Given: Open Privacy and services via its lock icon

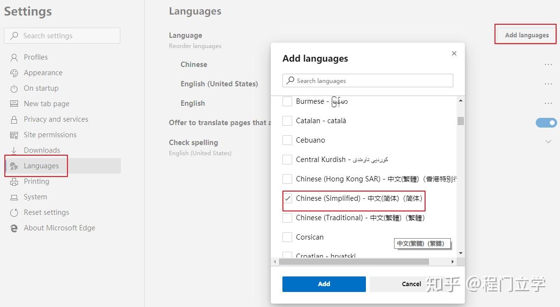Looking at the screenshot, I should click(x=14, y=119).
